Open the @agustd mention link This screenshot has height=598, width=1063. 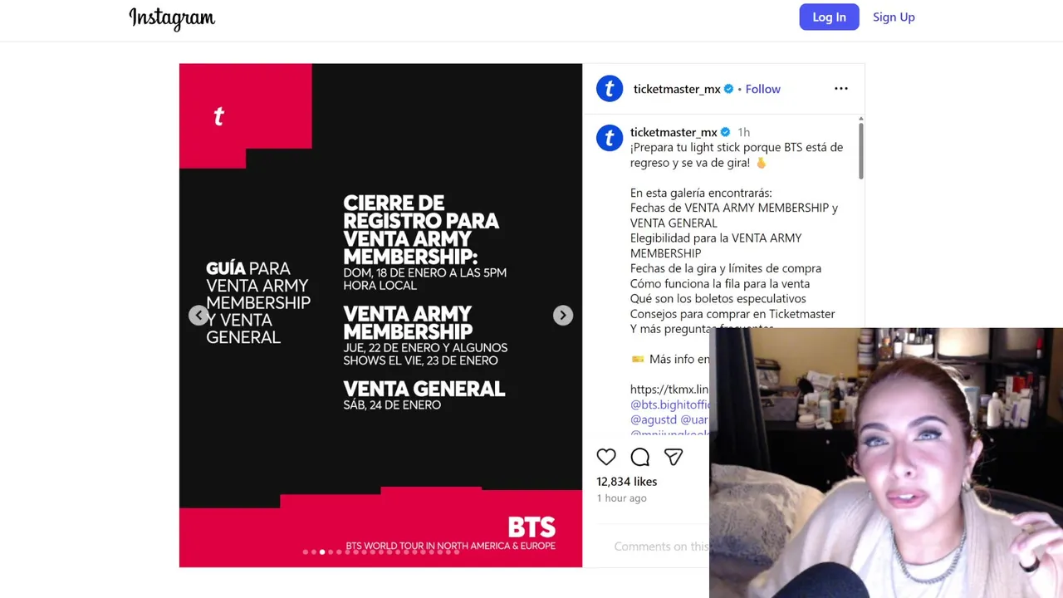pyautogui.click(x=654, y=419)
